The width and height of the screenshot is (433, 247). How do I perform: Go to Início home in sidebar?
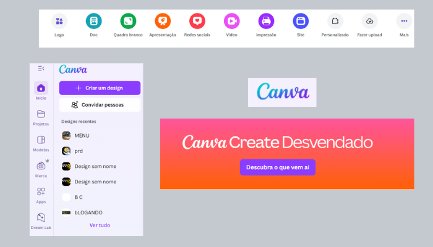click(x=41, y=91)
